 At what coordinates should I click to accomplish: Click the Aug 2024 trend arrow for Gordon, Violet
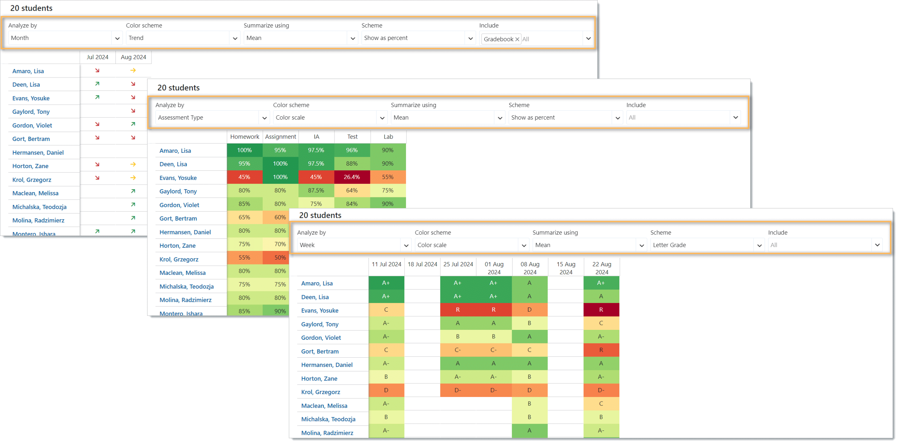pos(133,124)
